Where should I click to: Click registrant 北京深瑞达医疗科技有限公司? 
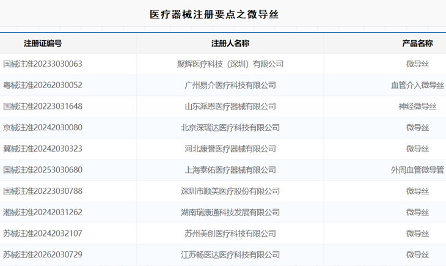tap(230, 127)
